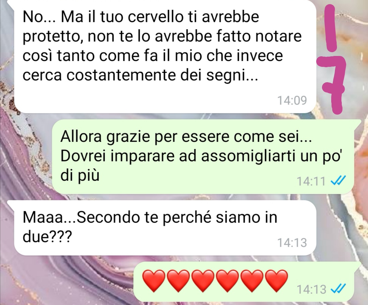Tap the fifth red heart emoji
The height and width of the screenshot is (305, 368).
pyautogui.click(x=252, y=281)
